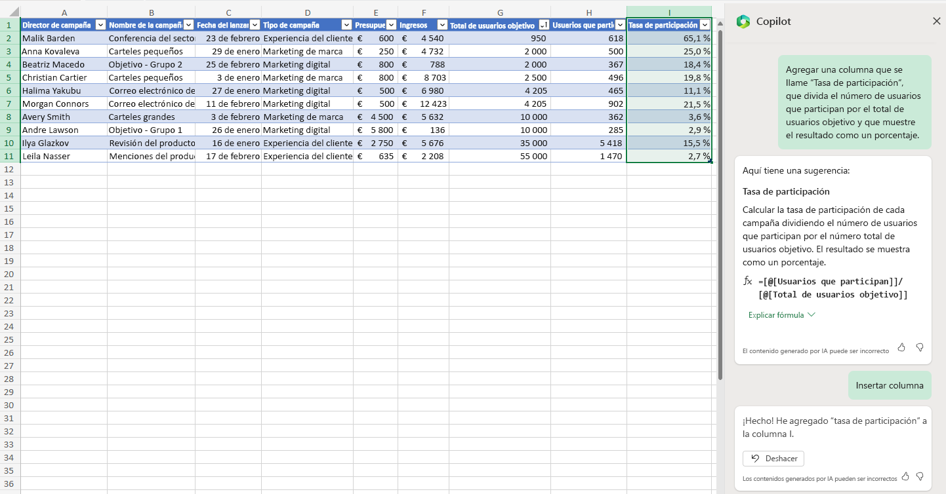946x494 pixels.
Task: Select cell '23 de febrero'
Action: point(228,38)
